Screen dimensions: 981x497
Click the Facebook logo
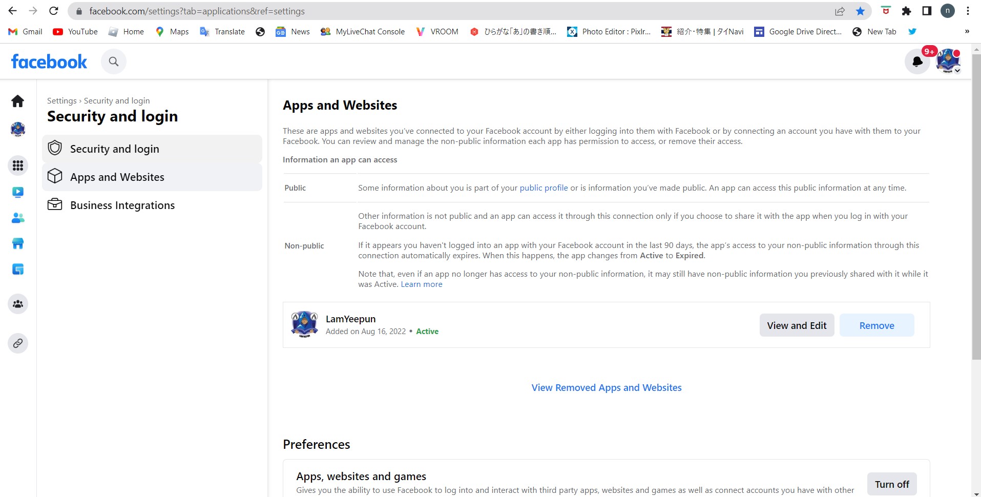tap(49, 61)
